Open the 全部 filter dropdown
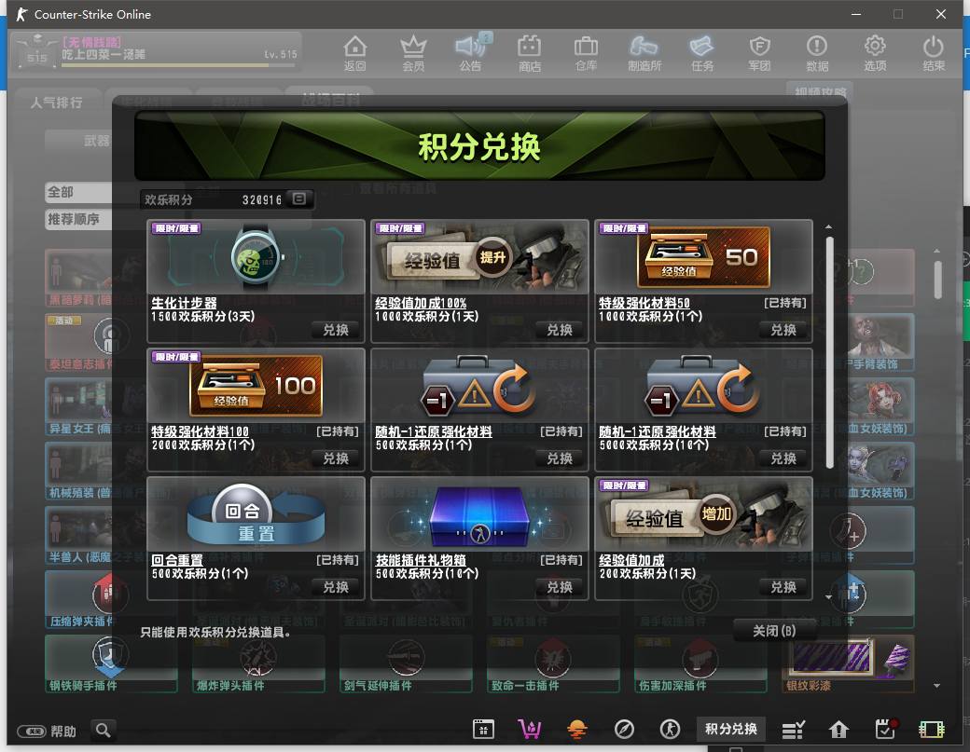Viewport: 970px width, 752px height. click(x=78, y=192)
